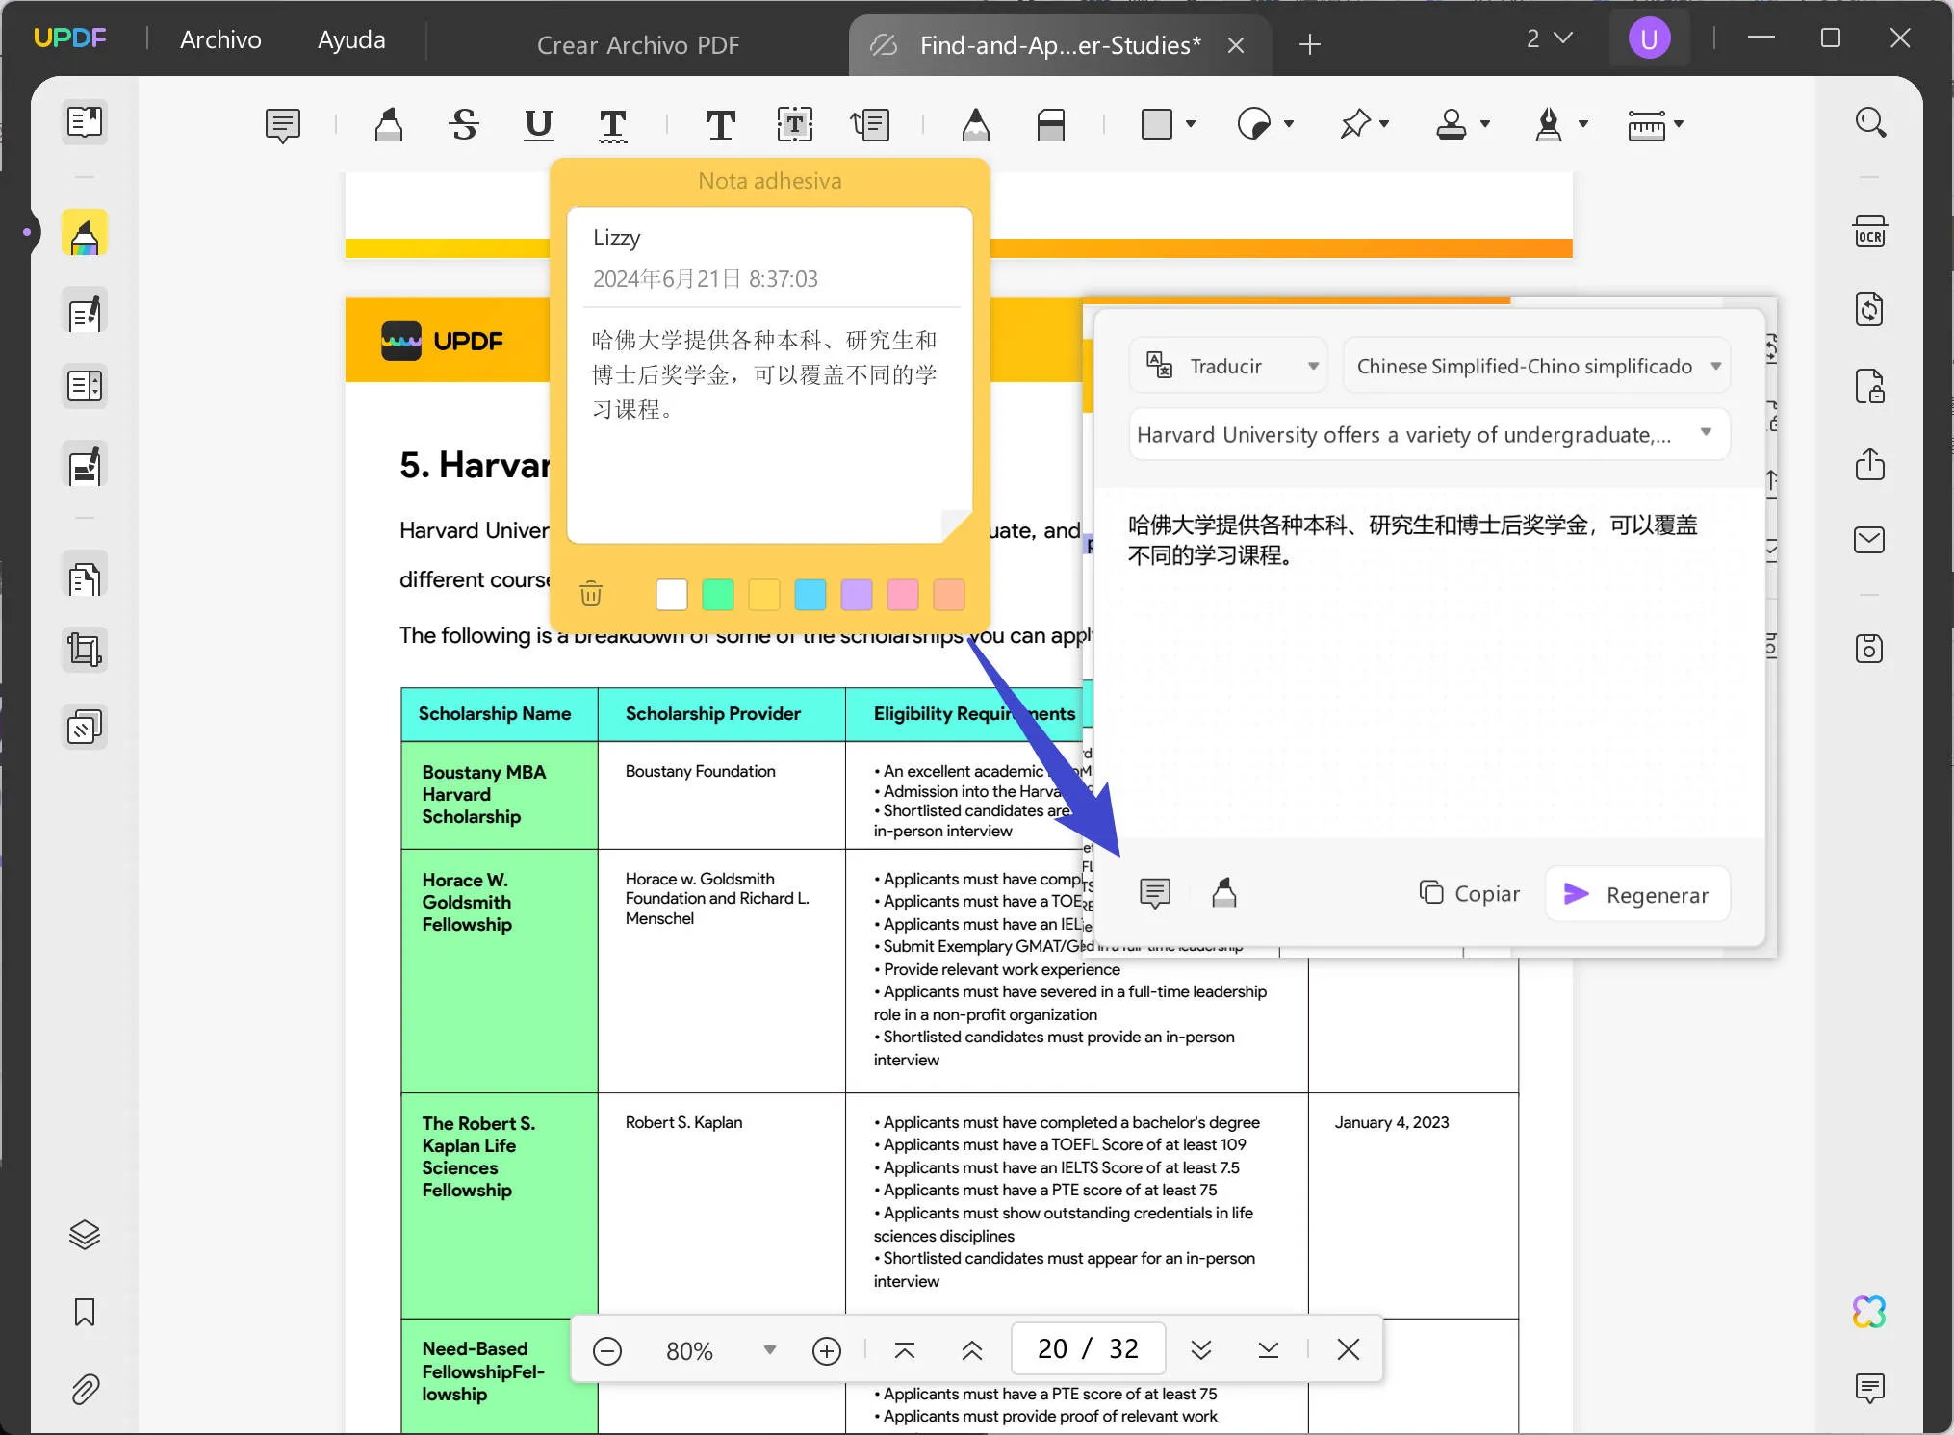Open the share export tool on right sidebar
This screenshot has height=1435, width=1954.
pyautogui.click(x=1870, y=464)
